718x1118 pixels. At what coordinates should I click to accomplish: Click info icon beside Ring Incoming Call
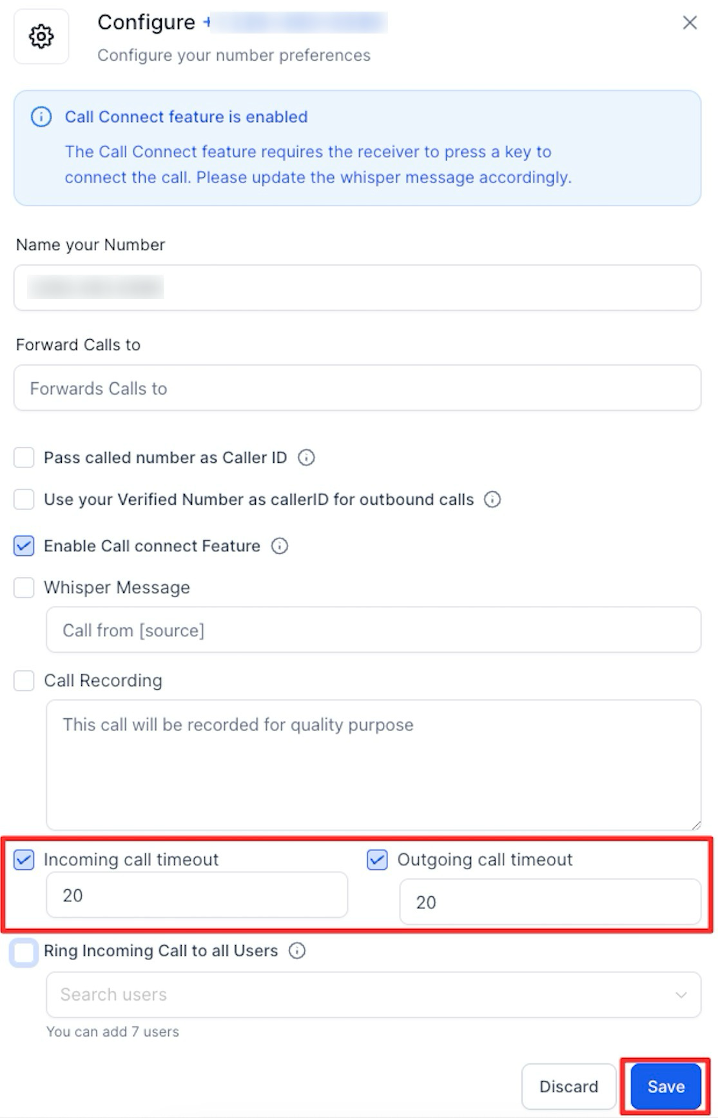[x=297, y=951]
